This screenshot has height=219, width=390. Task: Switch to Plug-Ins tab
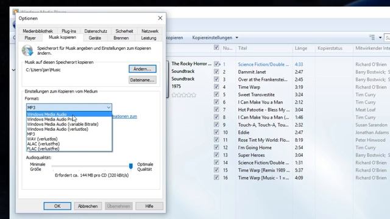pos(69,31)
